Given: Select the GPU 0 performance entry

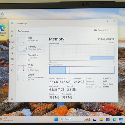Looking at the screenshot, I should pyautogui.click(x=31, y=77).
